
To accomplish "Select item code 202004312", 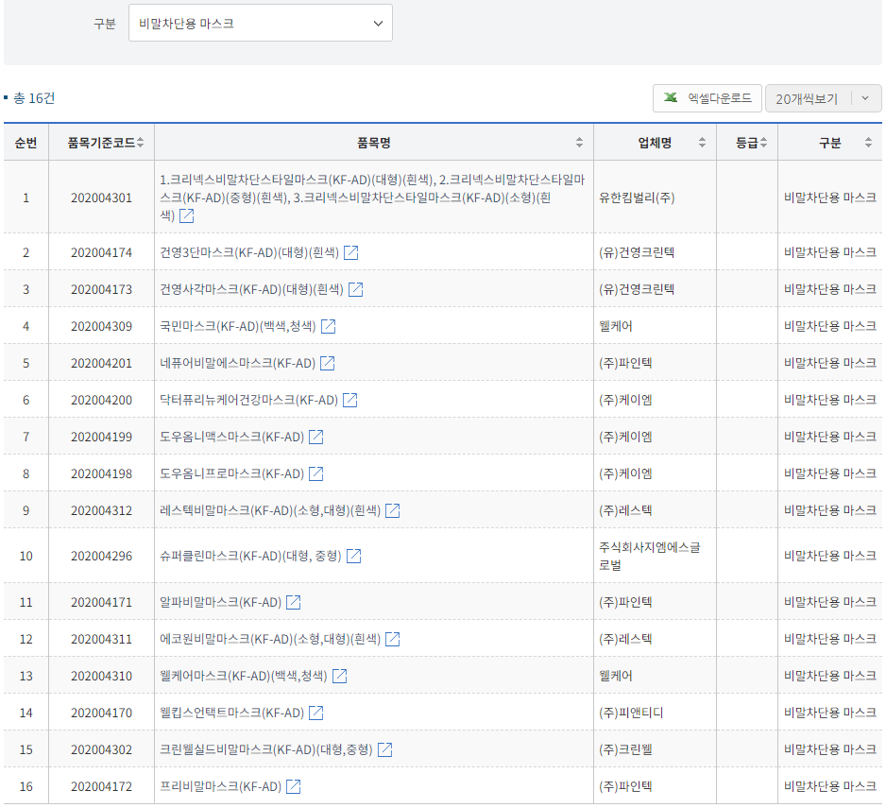I will [101, 510].
